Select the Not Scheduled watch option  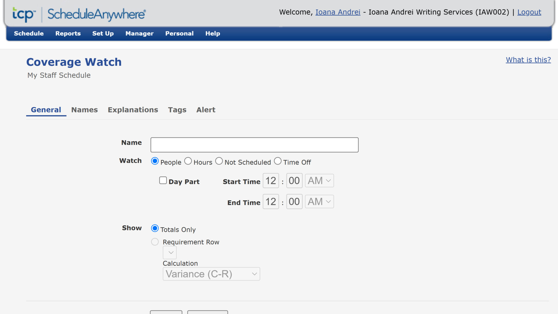219,161
